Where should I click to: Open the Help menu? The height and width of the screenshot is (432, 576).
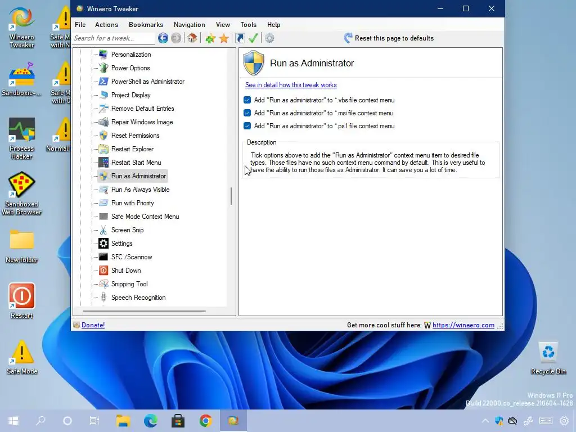click(274, 25)
